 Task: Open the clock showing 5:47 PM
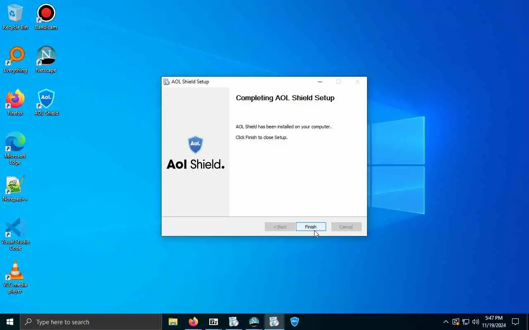click(494, 322)
